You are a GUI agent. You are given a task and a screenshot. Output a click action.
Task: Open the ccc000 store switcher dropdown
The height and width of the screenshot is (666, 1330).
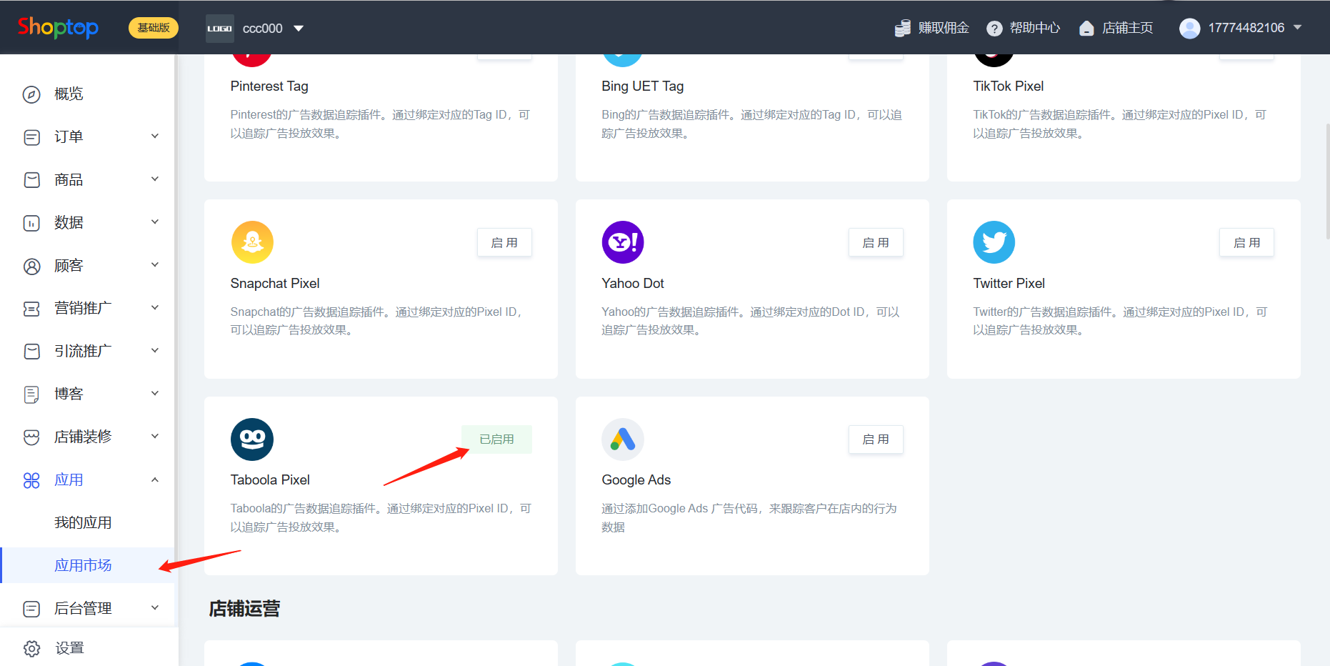[299, 29]
